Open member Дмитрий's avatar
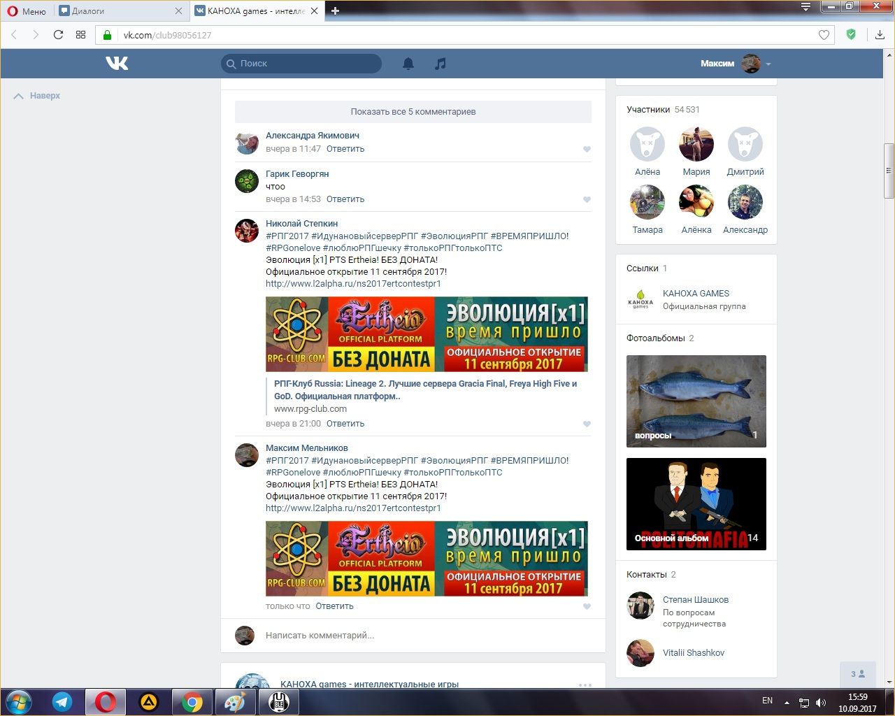Image resolution: width=895 pixels, height=716 pixels. [x=745, y=144]
